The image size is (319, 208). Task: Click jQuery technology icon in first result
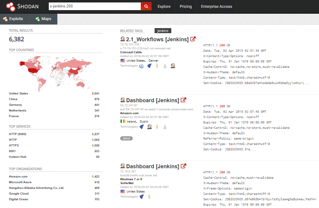pos(142,66)
